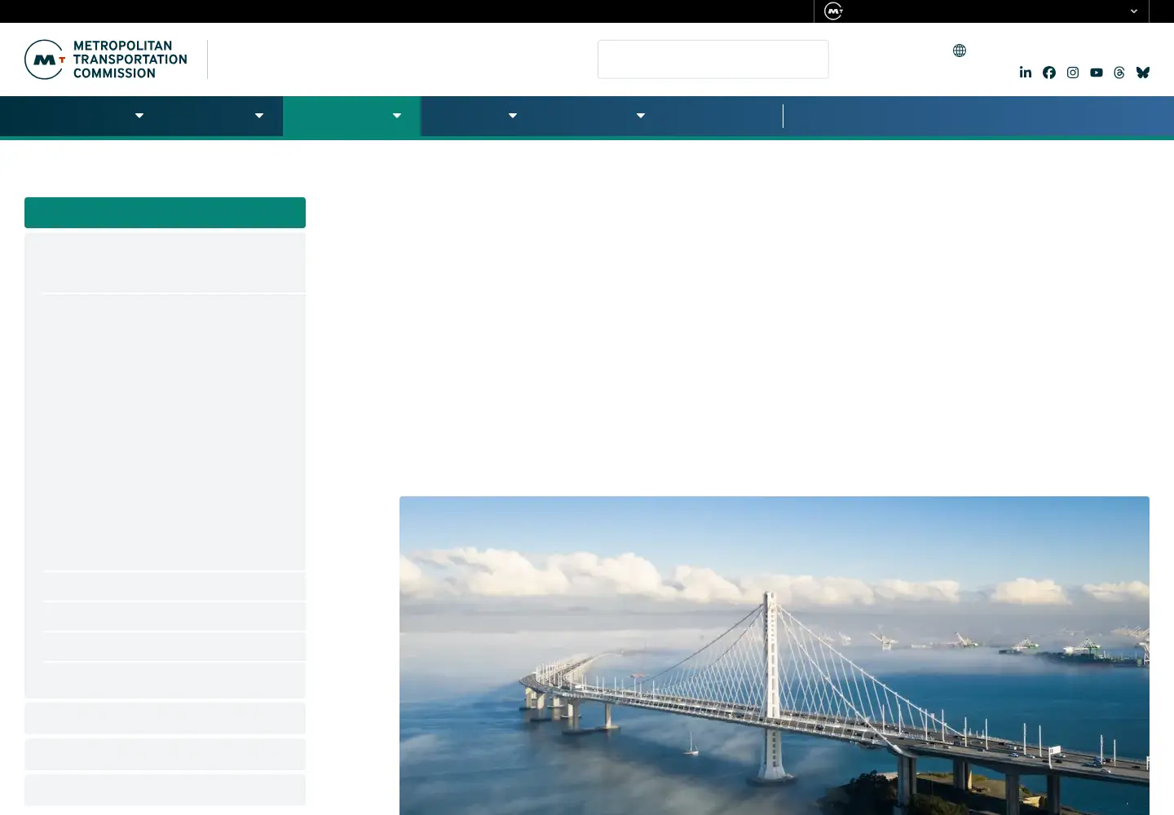Open the MTC YouTube channel icon

1097,73
